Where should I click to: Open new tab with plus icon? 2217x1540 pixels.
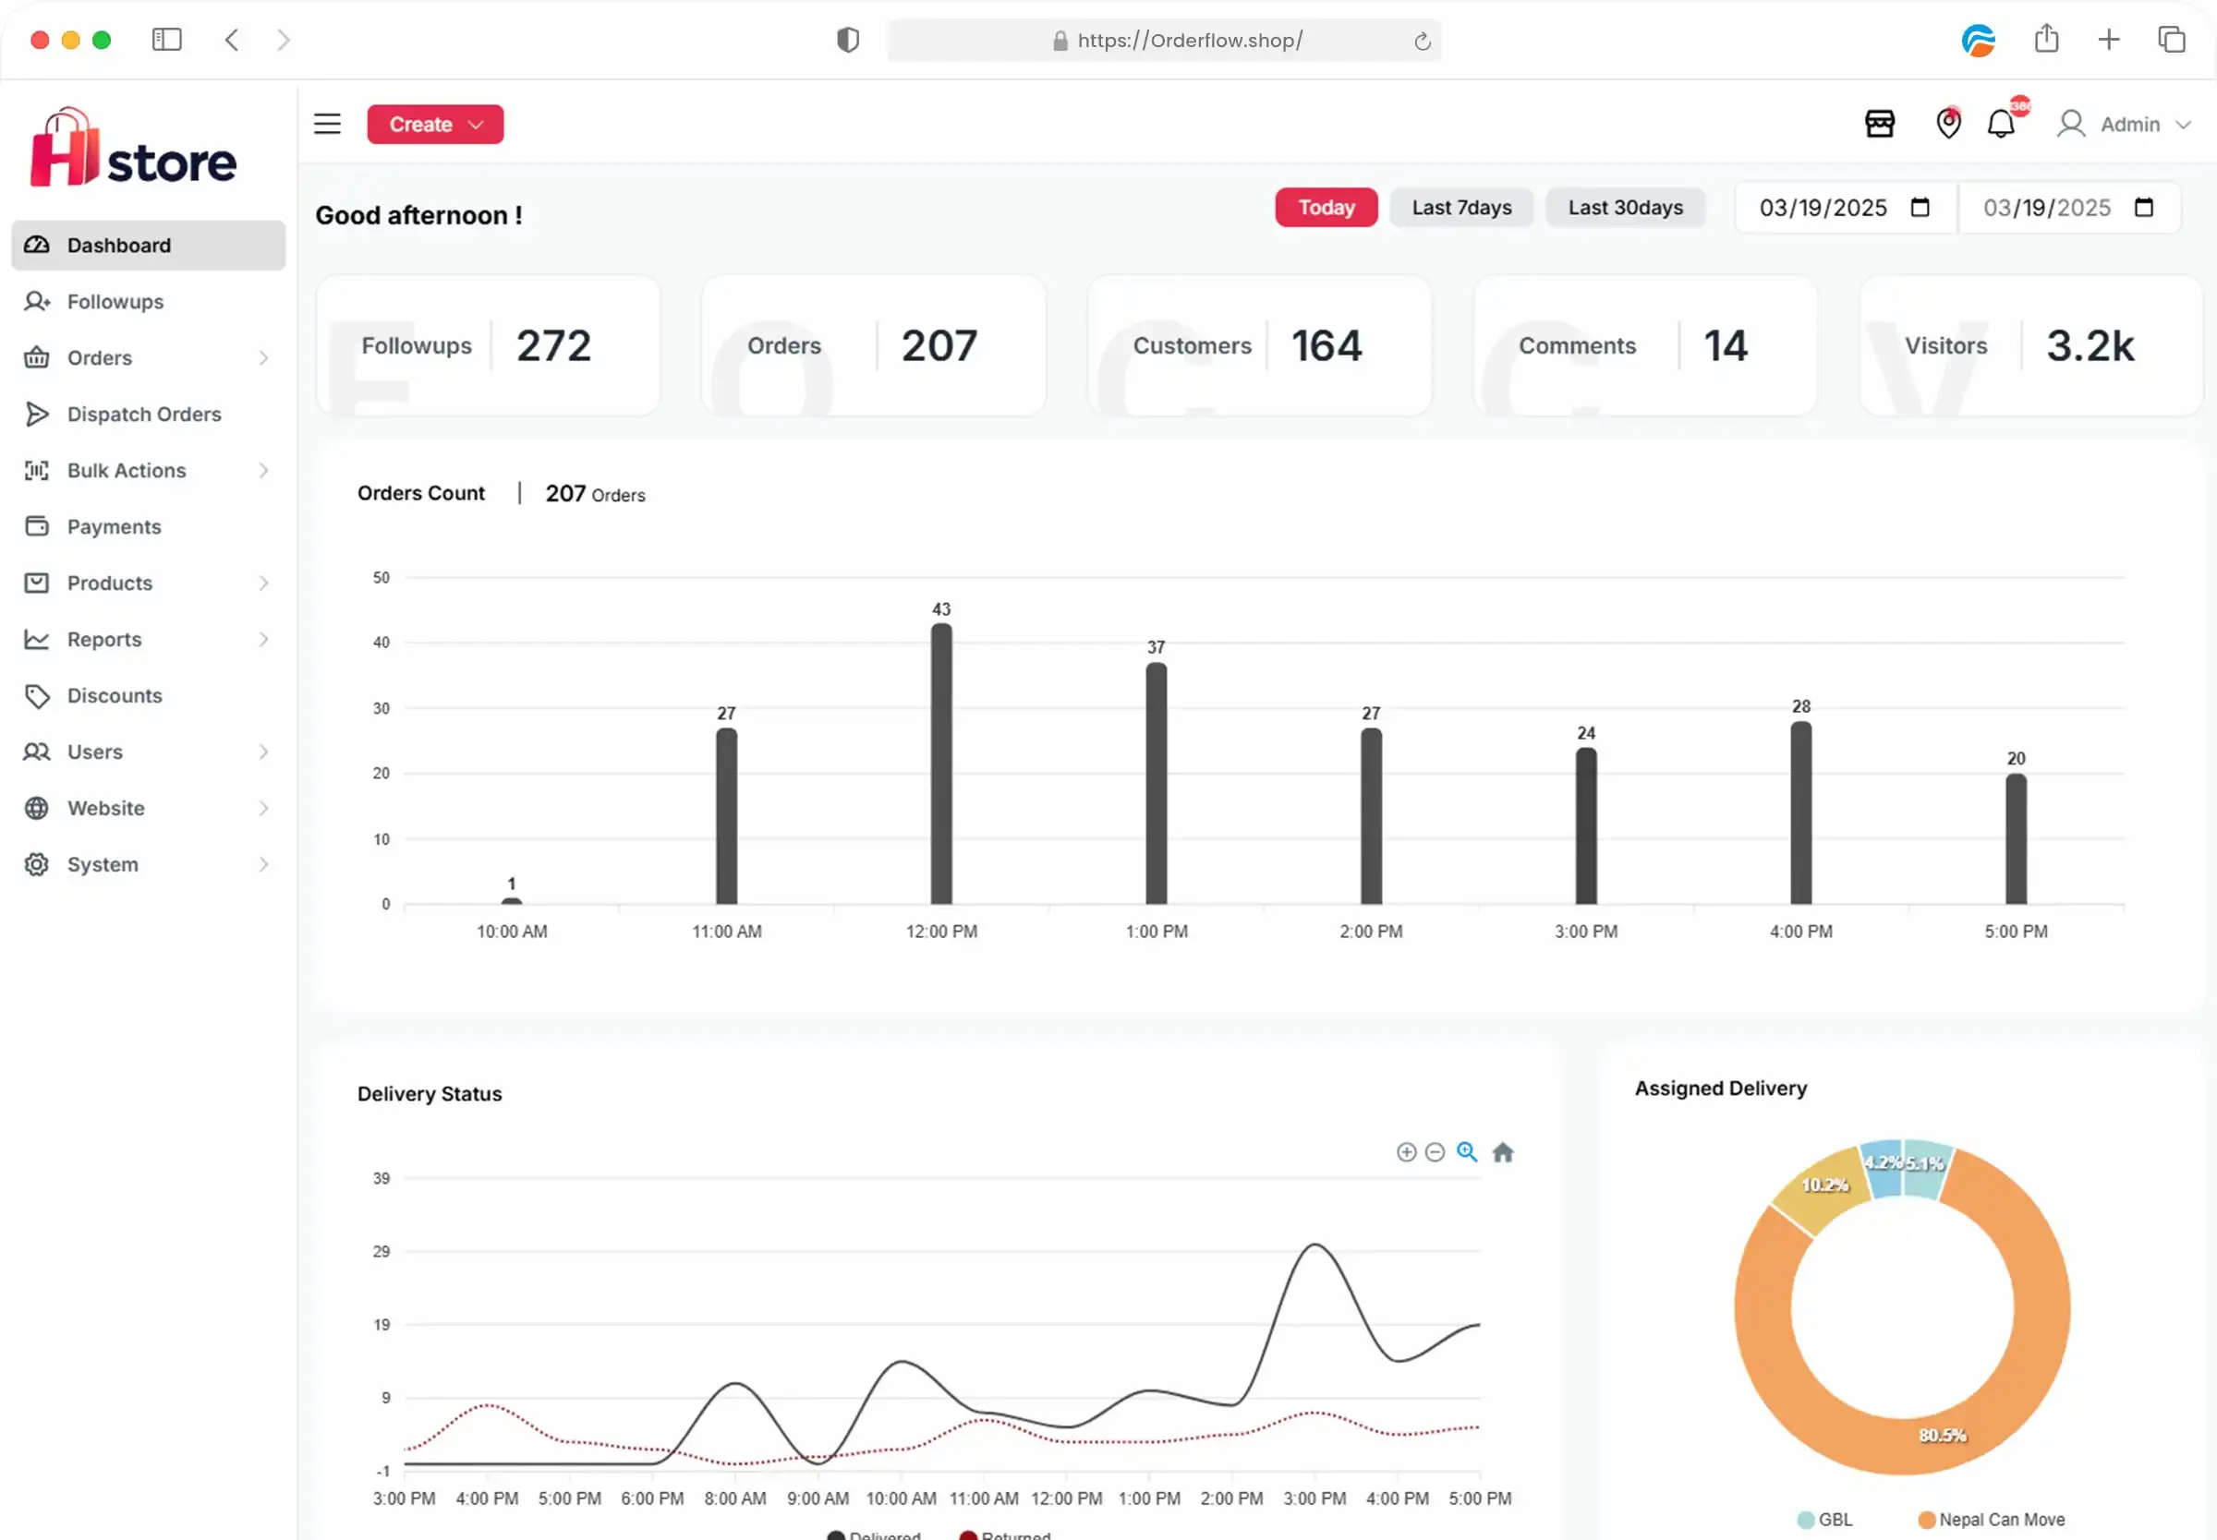[2109, 40]
